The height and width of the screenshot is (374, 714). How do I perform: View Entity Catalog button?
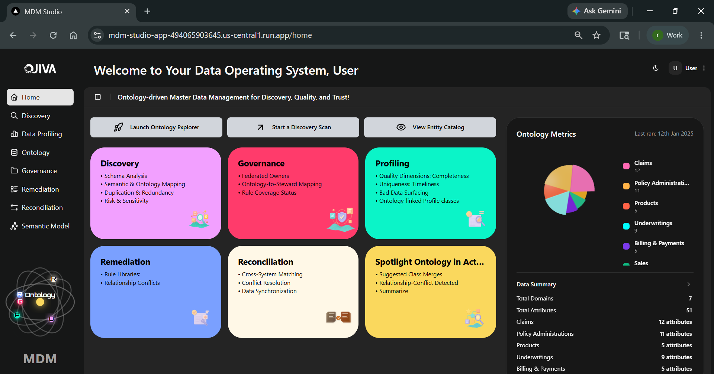pos(430,127)
